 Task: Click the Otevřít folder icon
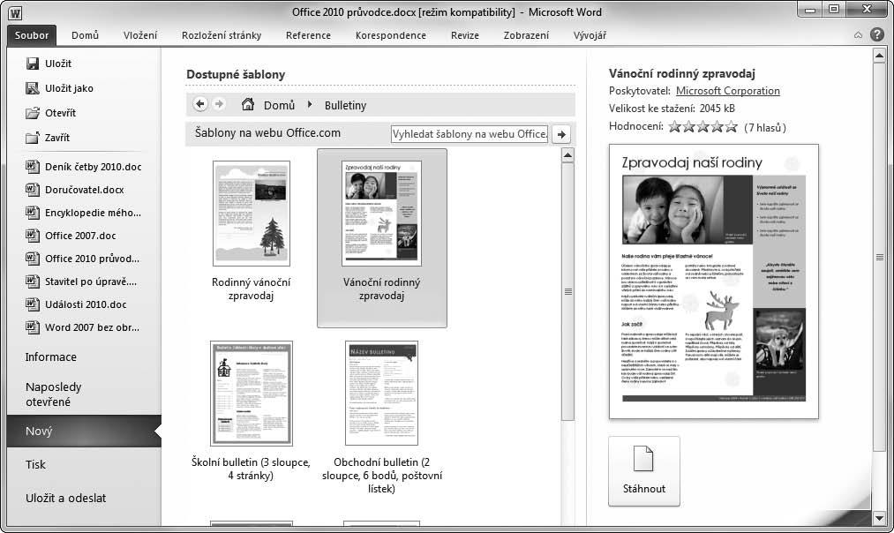(33, 112)
